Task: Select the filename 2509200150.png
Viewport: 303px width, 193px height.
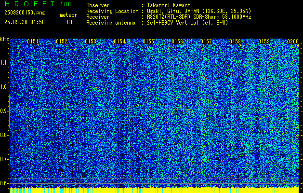Action: coord(25,13)
